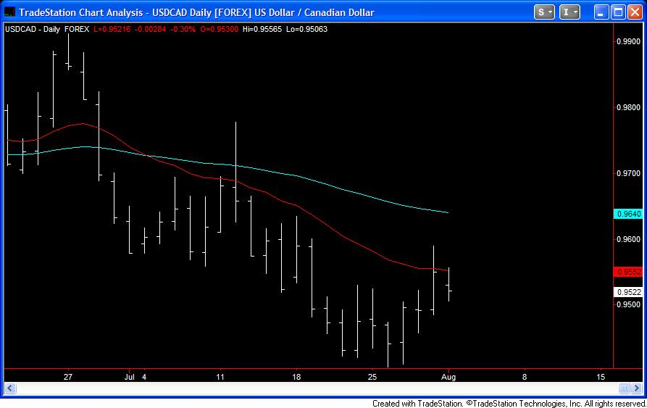Click the Jul date axis label
This screenshot has width=647, height=408.
coord(130,377)
